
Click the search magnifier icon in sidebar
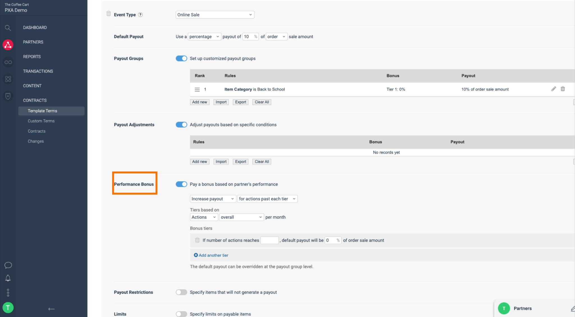click(8, 28)
